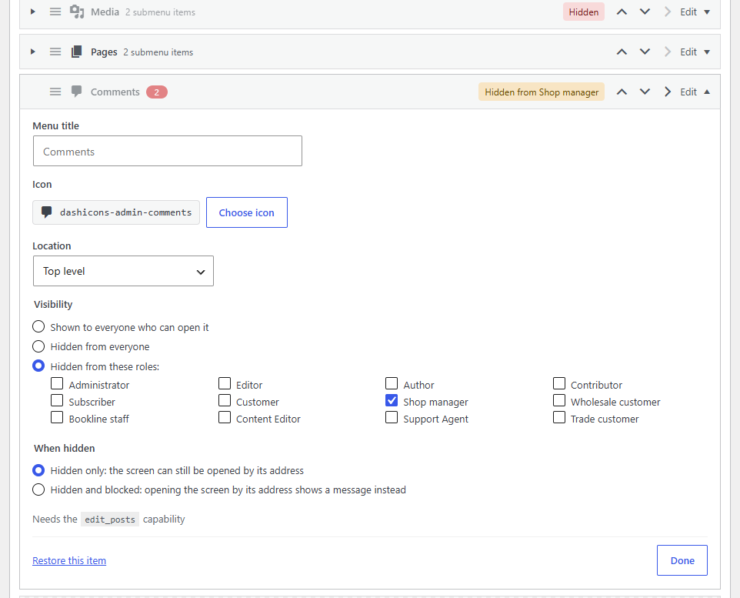
Task: Click the Comments speech bubble icon in header
Action: coord(76,92)
